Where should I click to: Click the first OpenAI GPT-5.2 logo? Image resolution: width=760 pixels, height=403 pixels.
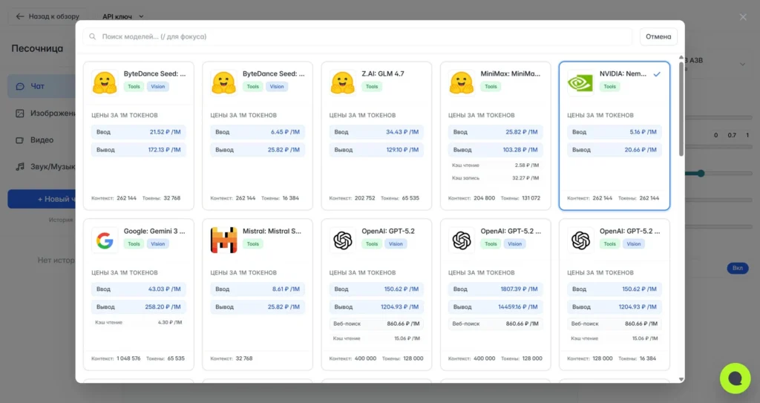342,240
